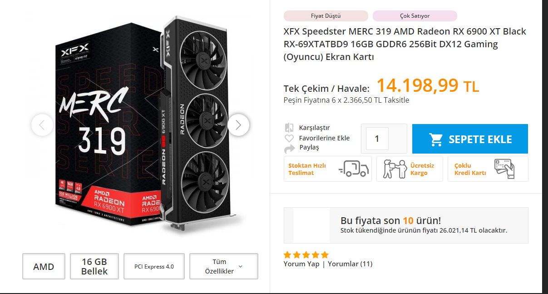Screen dimensions: 548x294
Task: Click the Karşılaştır compare icon
Action: coord(289,128)
